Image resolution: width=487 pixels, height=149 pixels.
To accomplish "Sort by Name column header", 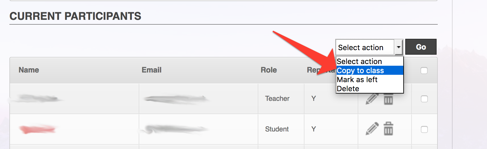I will click(x=29, y=70).
